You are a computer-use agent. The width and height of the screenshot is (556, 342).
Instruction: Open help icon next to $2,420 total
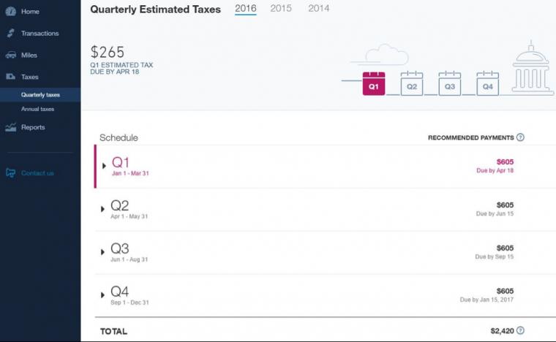pyautogui.click(x=520, y=330)
